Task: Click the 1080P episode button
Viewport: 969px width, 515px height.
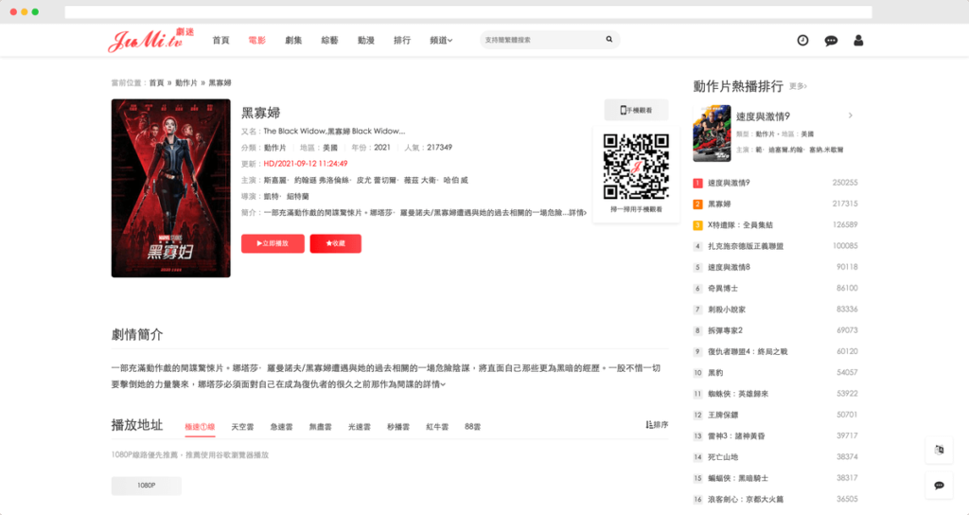Action: click(x=147, y=486)
